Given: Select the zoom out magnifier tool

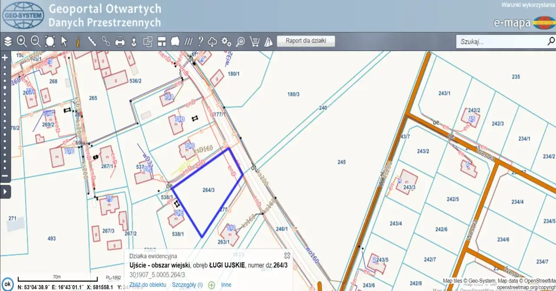Looking at the screenshot, I should (x=36, y=42).
